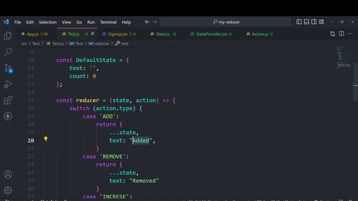Open the Selection menu
The height and width of the screenshot is (201, 358).
[48, 22]
